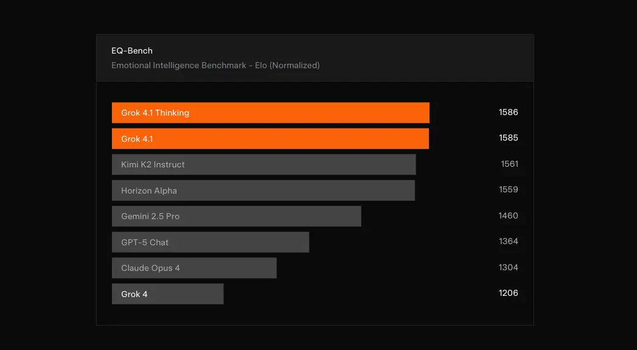Screen dimensions: 637x350
Task: Click the Emotional Intelligence Benchmark subtitle
Action: coord(215,66)
